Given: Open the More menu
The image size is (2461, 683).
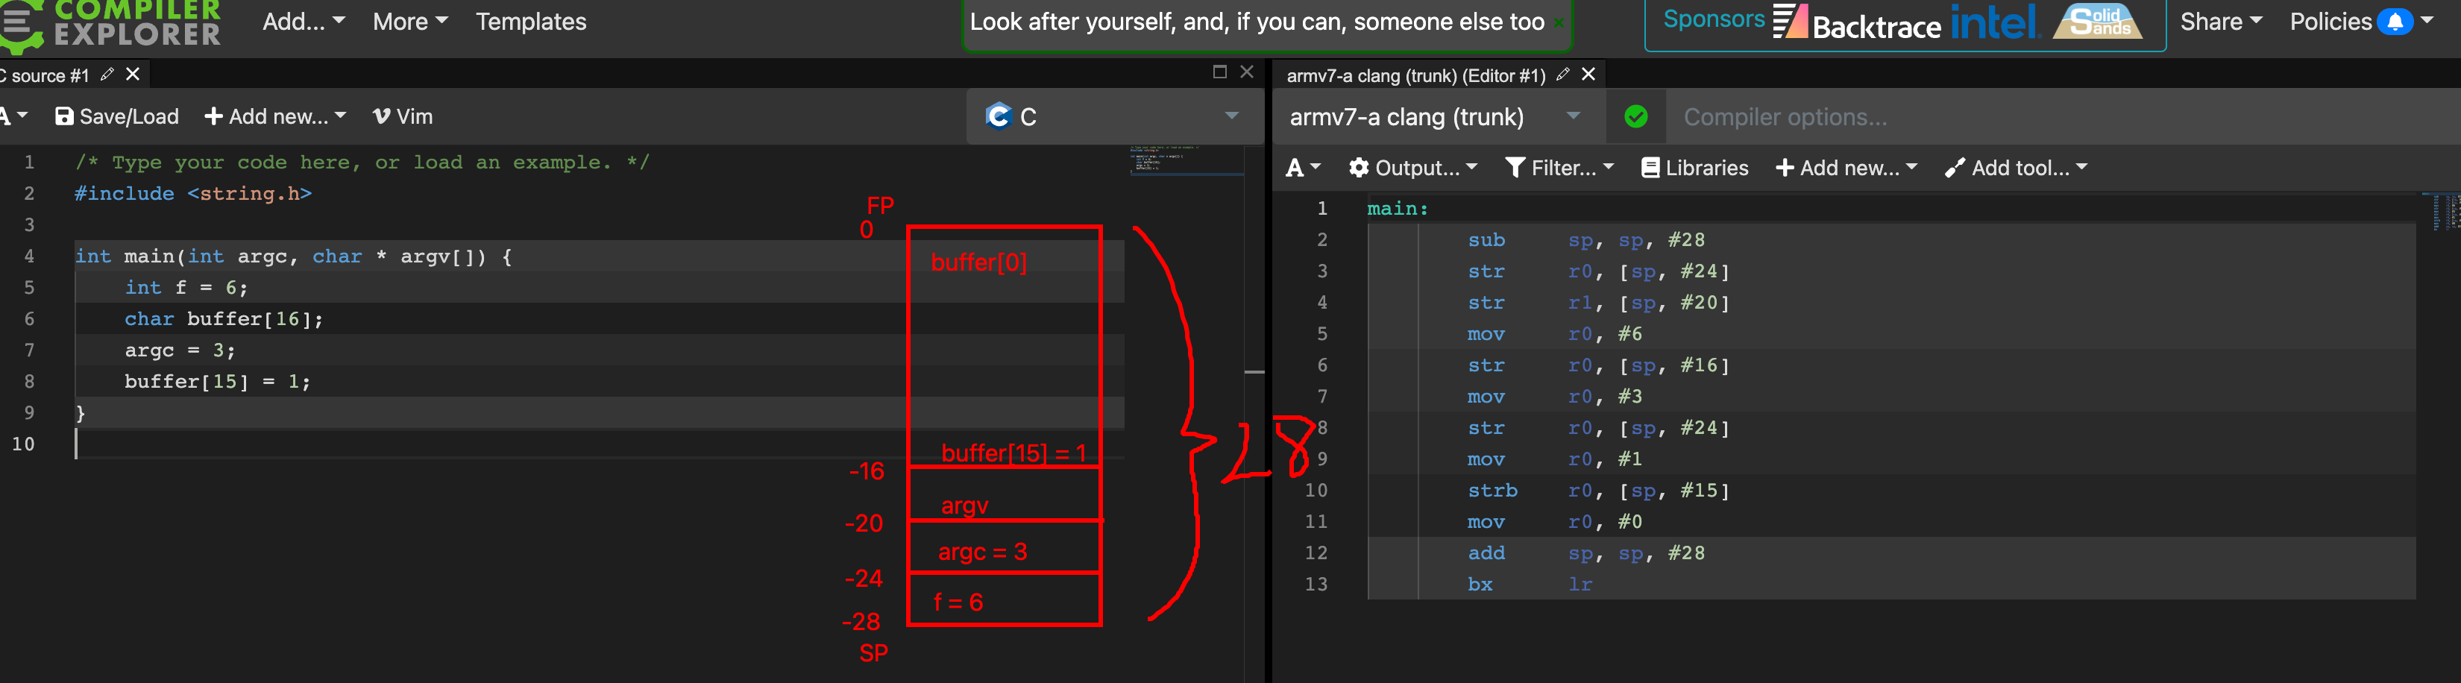Looking at the screenshot, I should point(410,22).
